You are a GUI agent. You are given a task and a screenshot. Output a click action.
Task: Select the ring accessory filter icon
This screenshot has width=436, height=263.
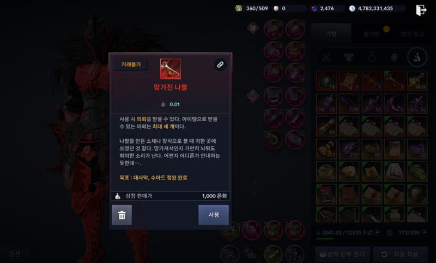372,58
